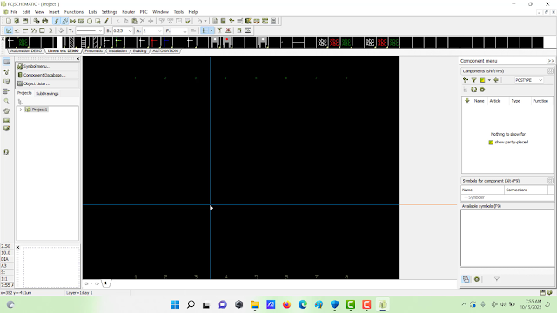Select the Symbols object-type icon
The height and width of the screenshot is (313, 557).
[73, 21]
